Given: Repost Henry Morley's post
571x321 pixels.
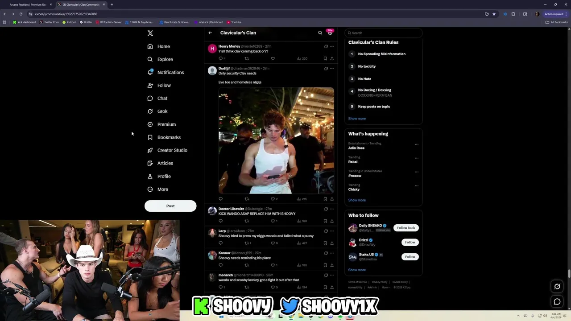Looking at the screenshot, I should 247,58.
